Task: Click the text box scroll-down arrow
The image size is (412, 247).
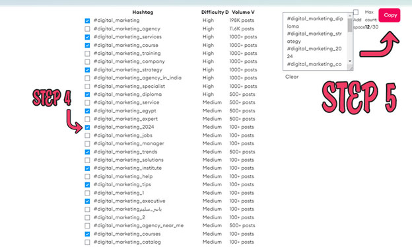Action: pyautogui.click(x=350, y=61)
